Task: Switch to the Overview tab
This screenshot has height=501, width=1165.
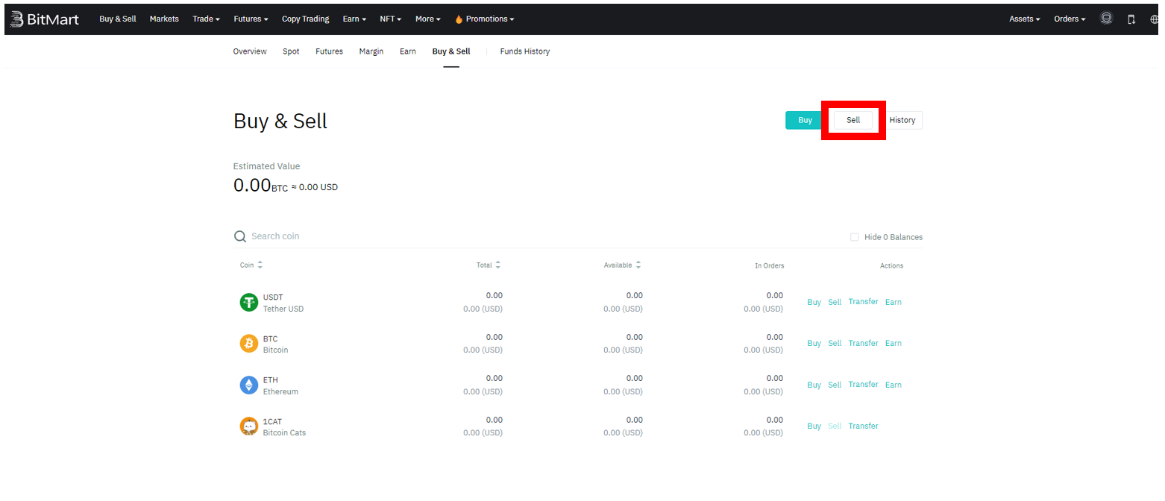Action: click(250, 51)
